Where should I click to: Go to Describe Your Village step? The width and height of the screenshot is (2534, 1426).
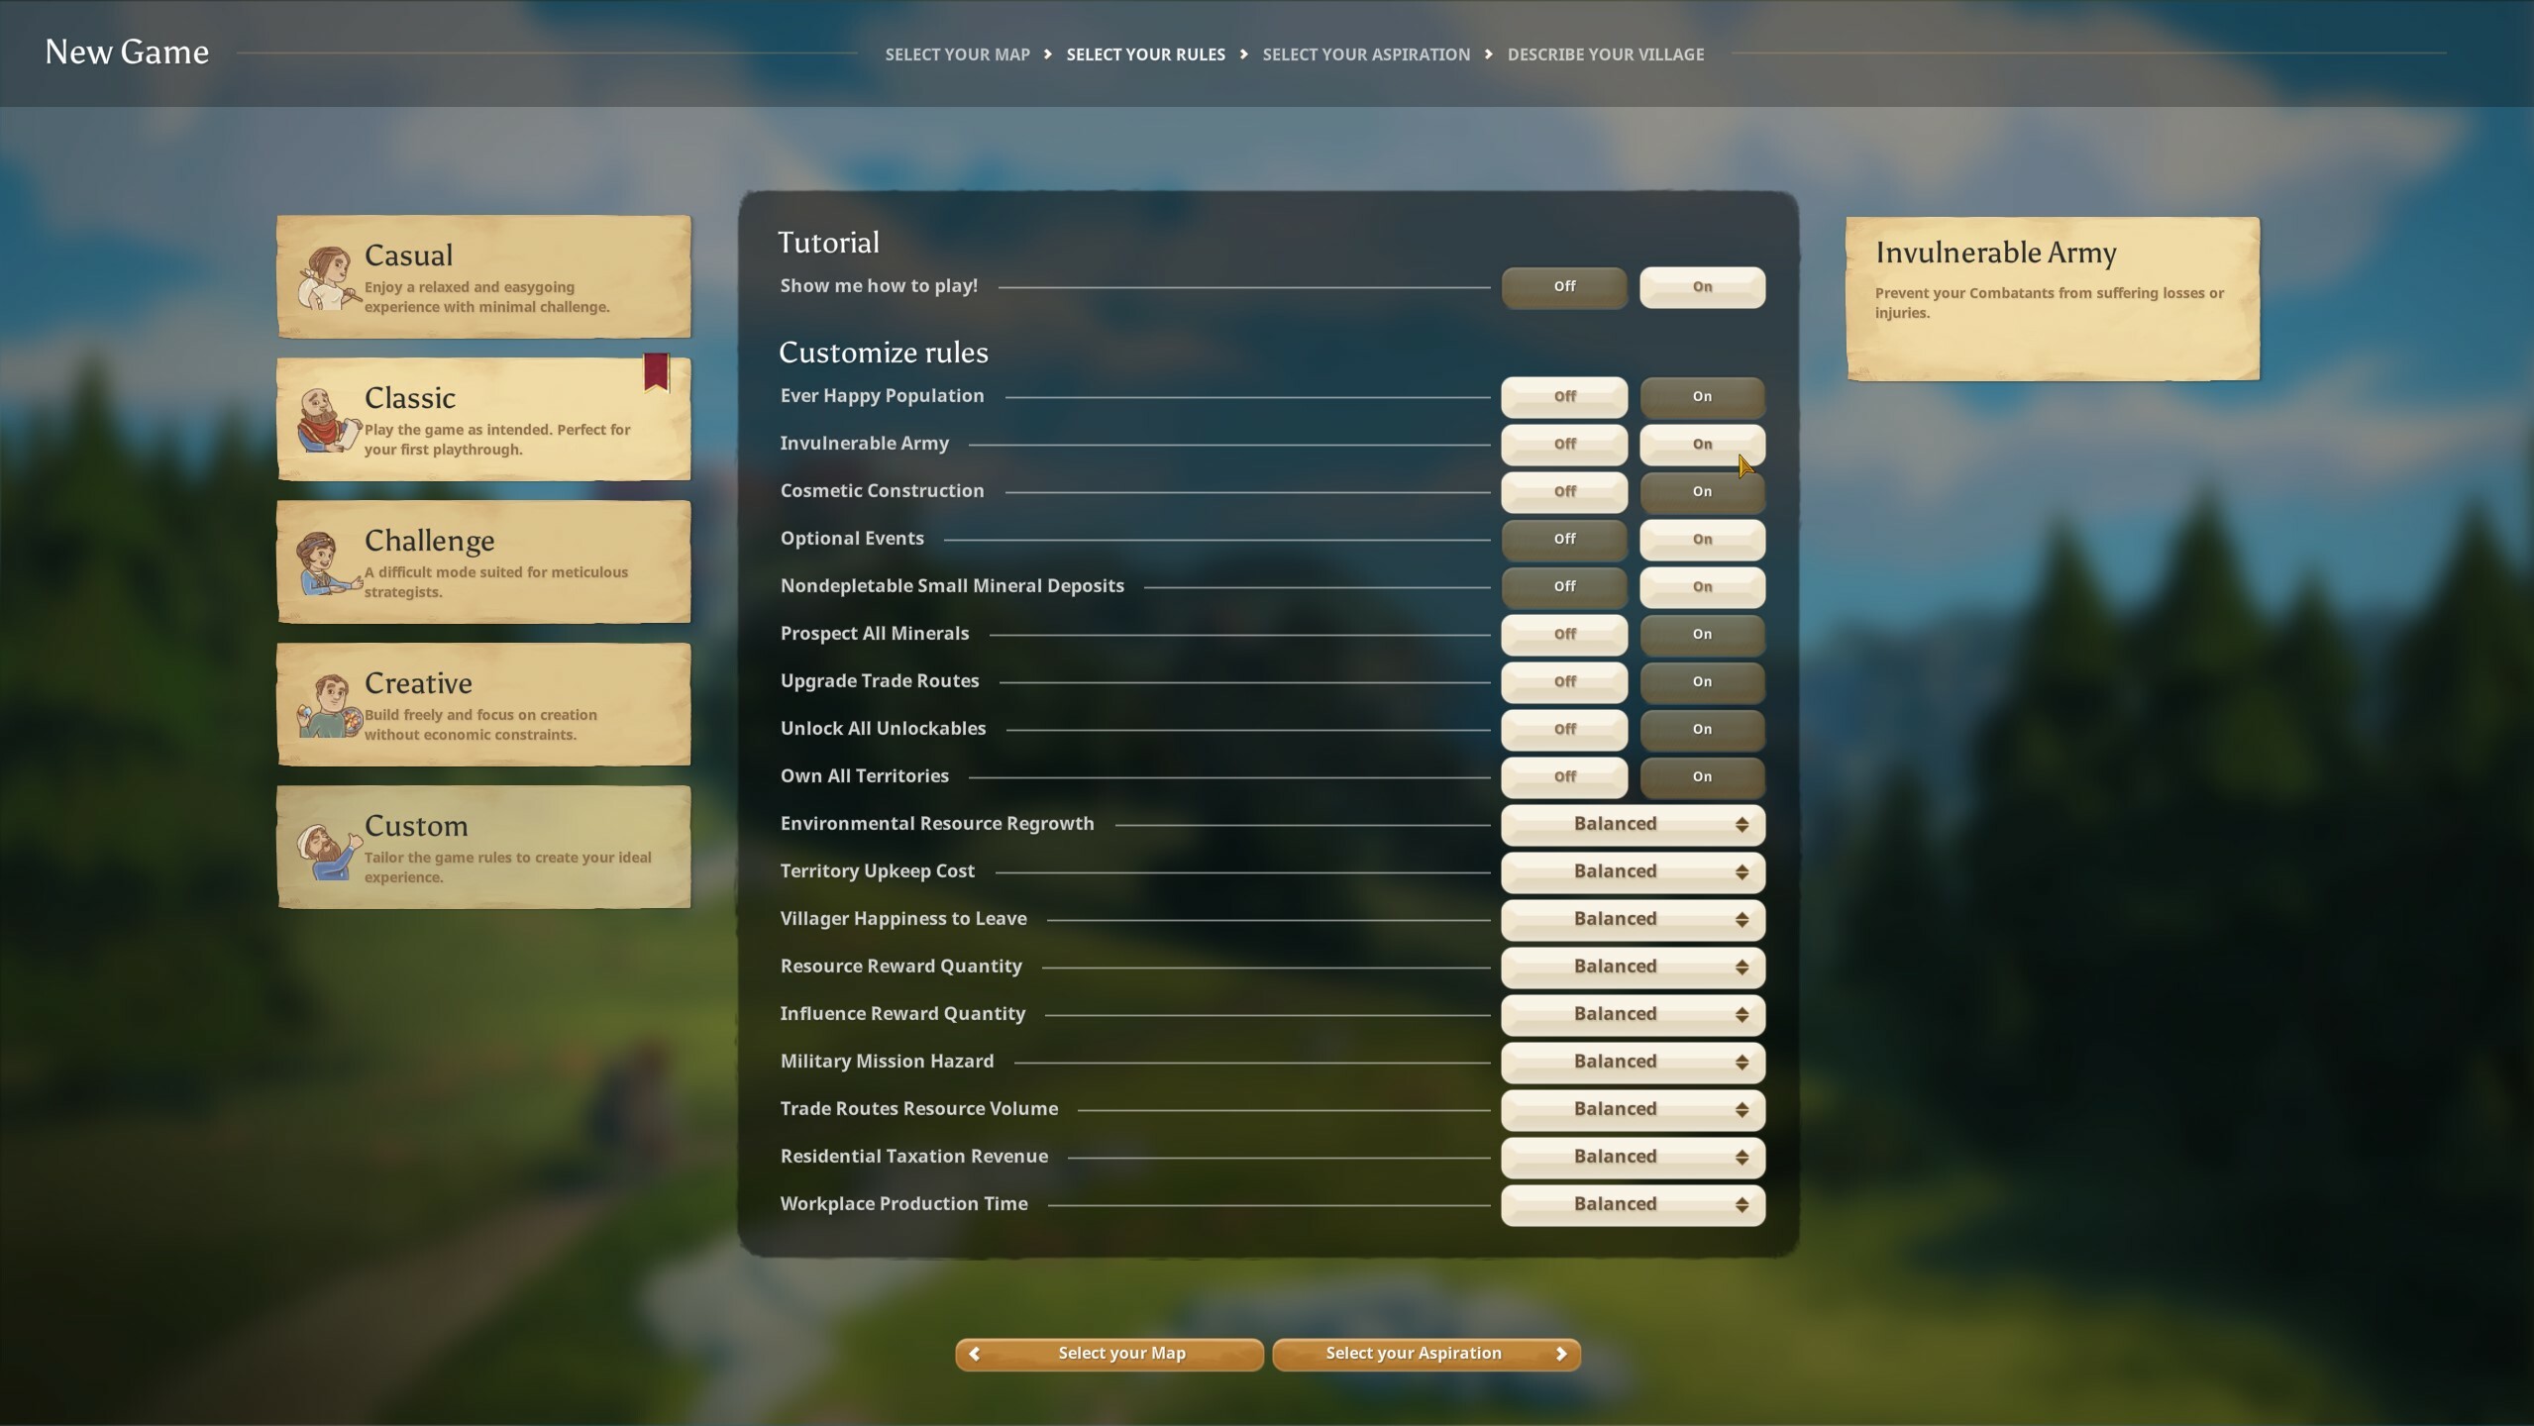(1606, 54)
